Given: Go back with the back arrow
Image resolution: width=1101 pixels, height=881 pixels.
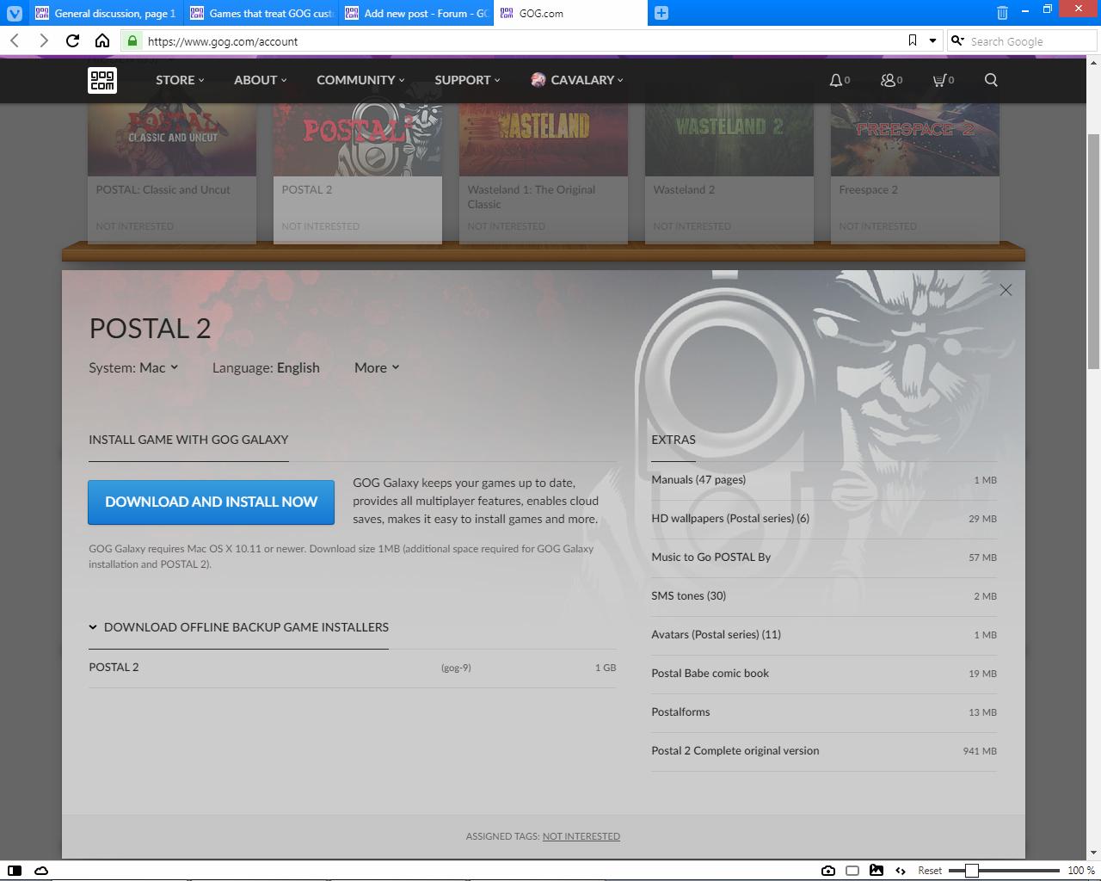Looking at the screenshot, I should coord(15,40).
